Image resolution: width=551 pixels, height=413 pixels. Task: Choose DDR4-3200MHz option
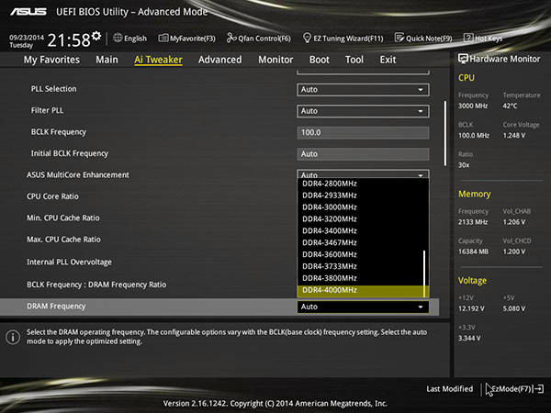pyautogui.click(x=330, y=219)
